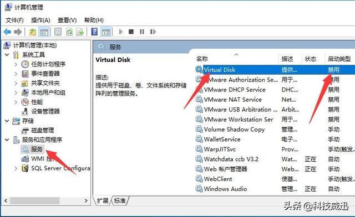Pause the selected service with Pause icon
This screenshot has height=217, width=355.
click(142, 32)
